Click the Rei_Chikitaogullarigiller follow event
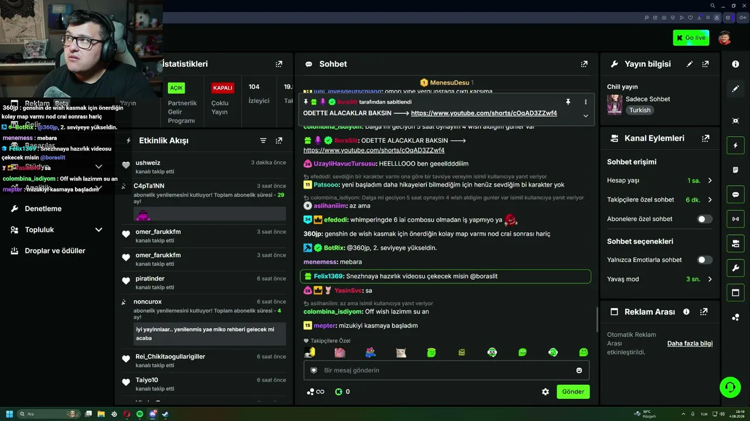The width and height of the screenshot is (750, 421). (x=204, y=360)
